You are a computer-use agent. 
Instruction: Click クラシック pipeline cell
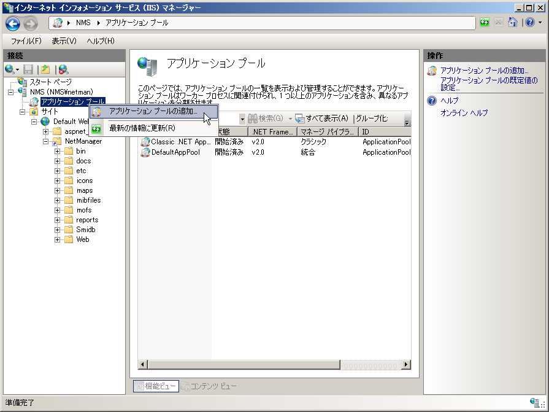tap(313, 142)
